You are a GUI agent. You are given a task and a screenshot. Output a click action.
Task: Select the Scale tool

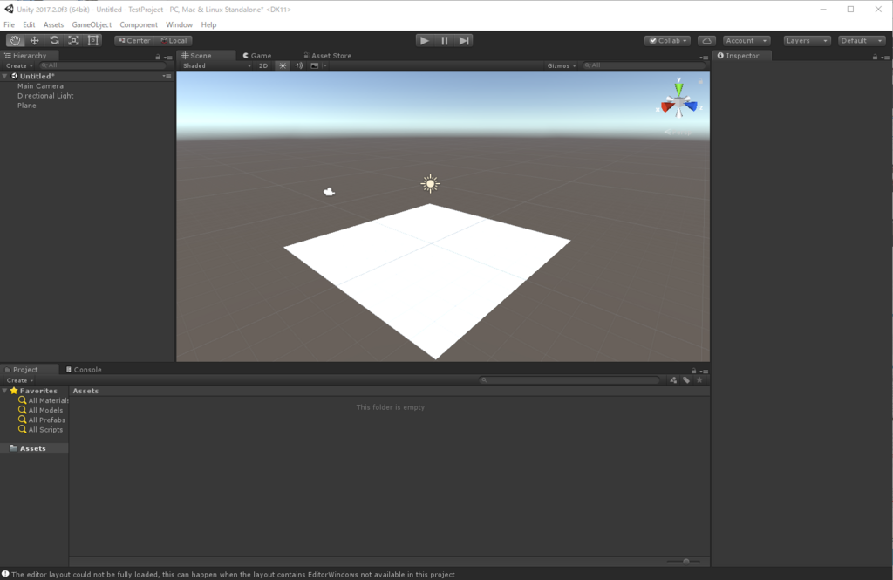pyautogui.click(x=73, y=40)
